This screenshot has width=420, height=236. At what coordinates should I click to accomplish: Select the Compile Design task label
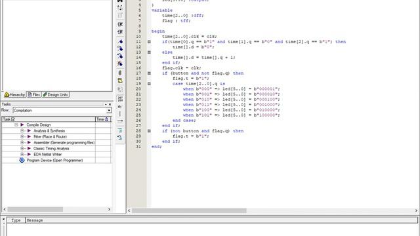[39, 125]
